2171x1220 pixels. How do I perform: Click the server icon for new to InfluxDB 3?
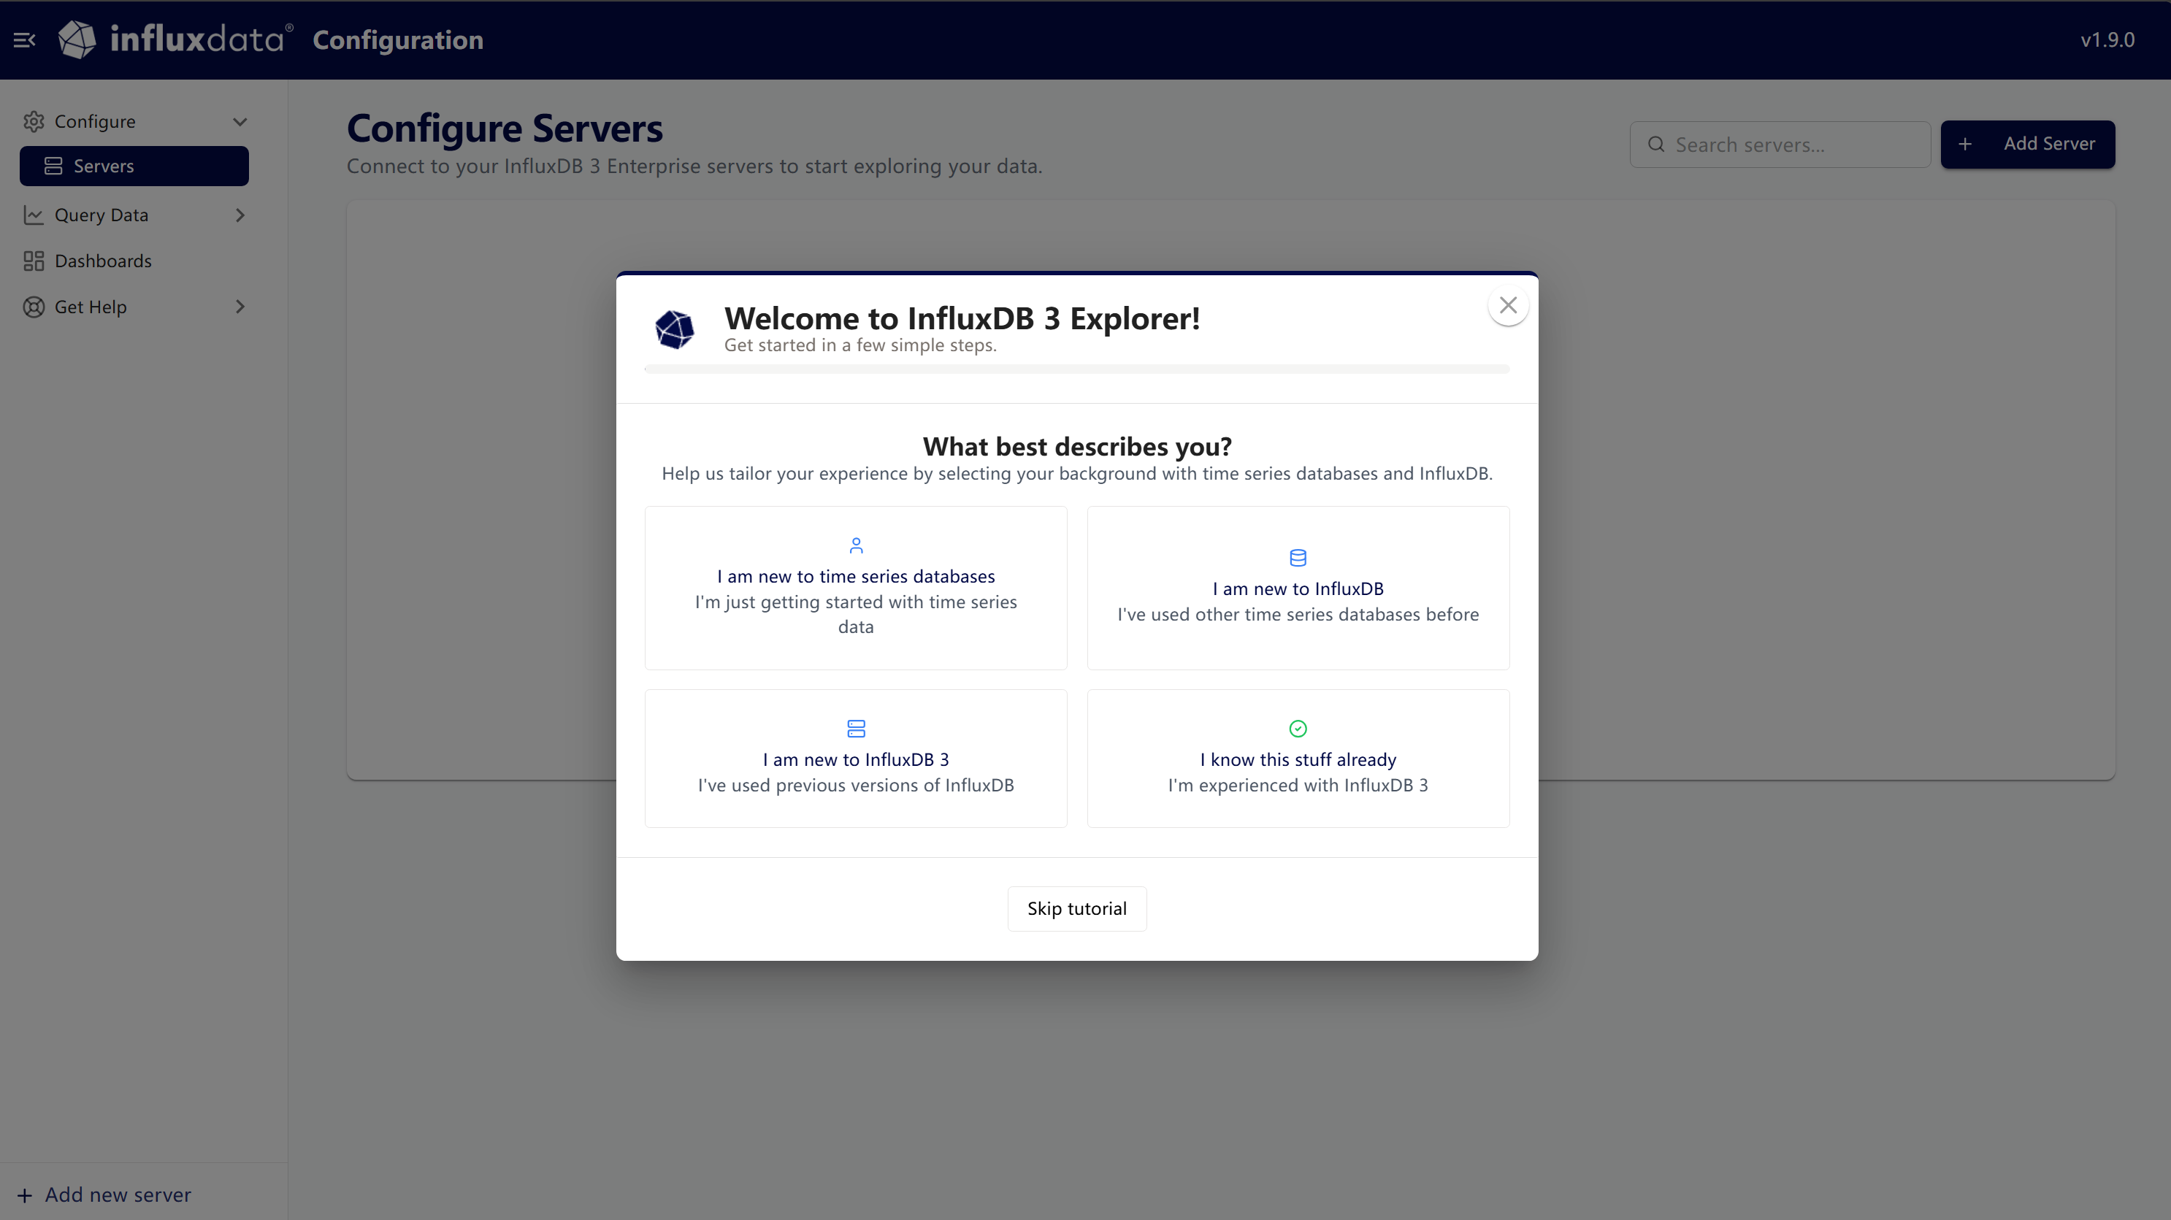tap(857, 728)
